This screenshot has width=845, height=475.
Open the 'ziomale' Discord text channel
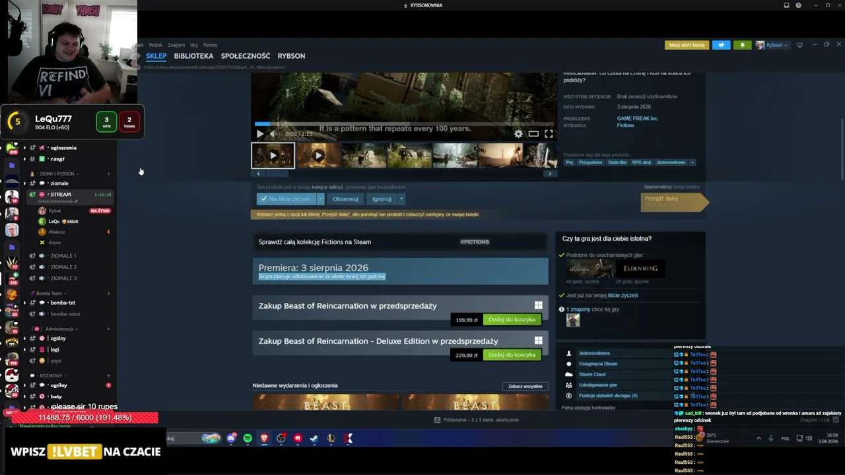pos(59,183)
